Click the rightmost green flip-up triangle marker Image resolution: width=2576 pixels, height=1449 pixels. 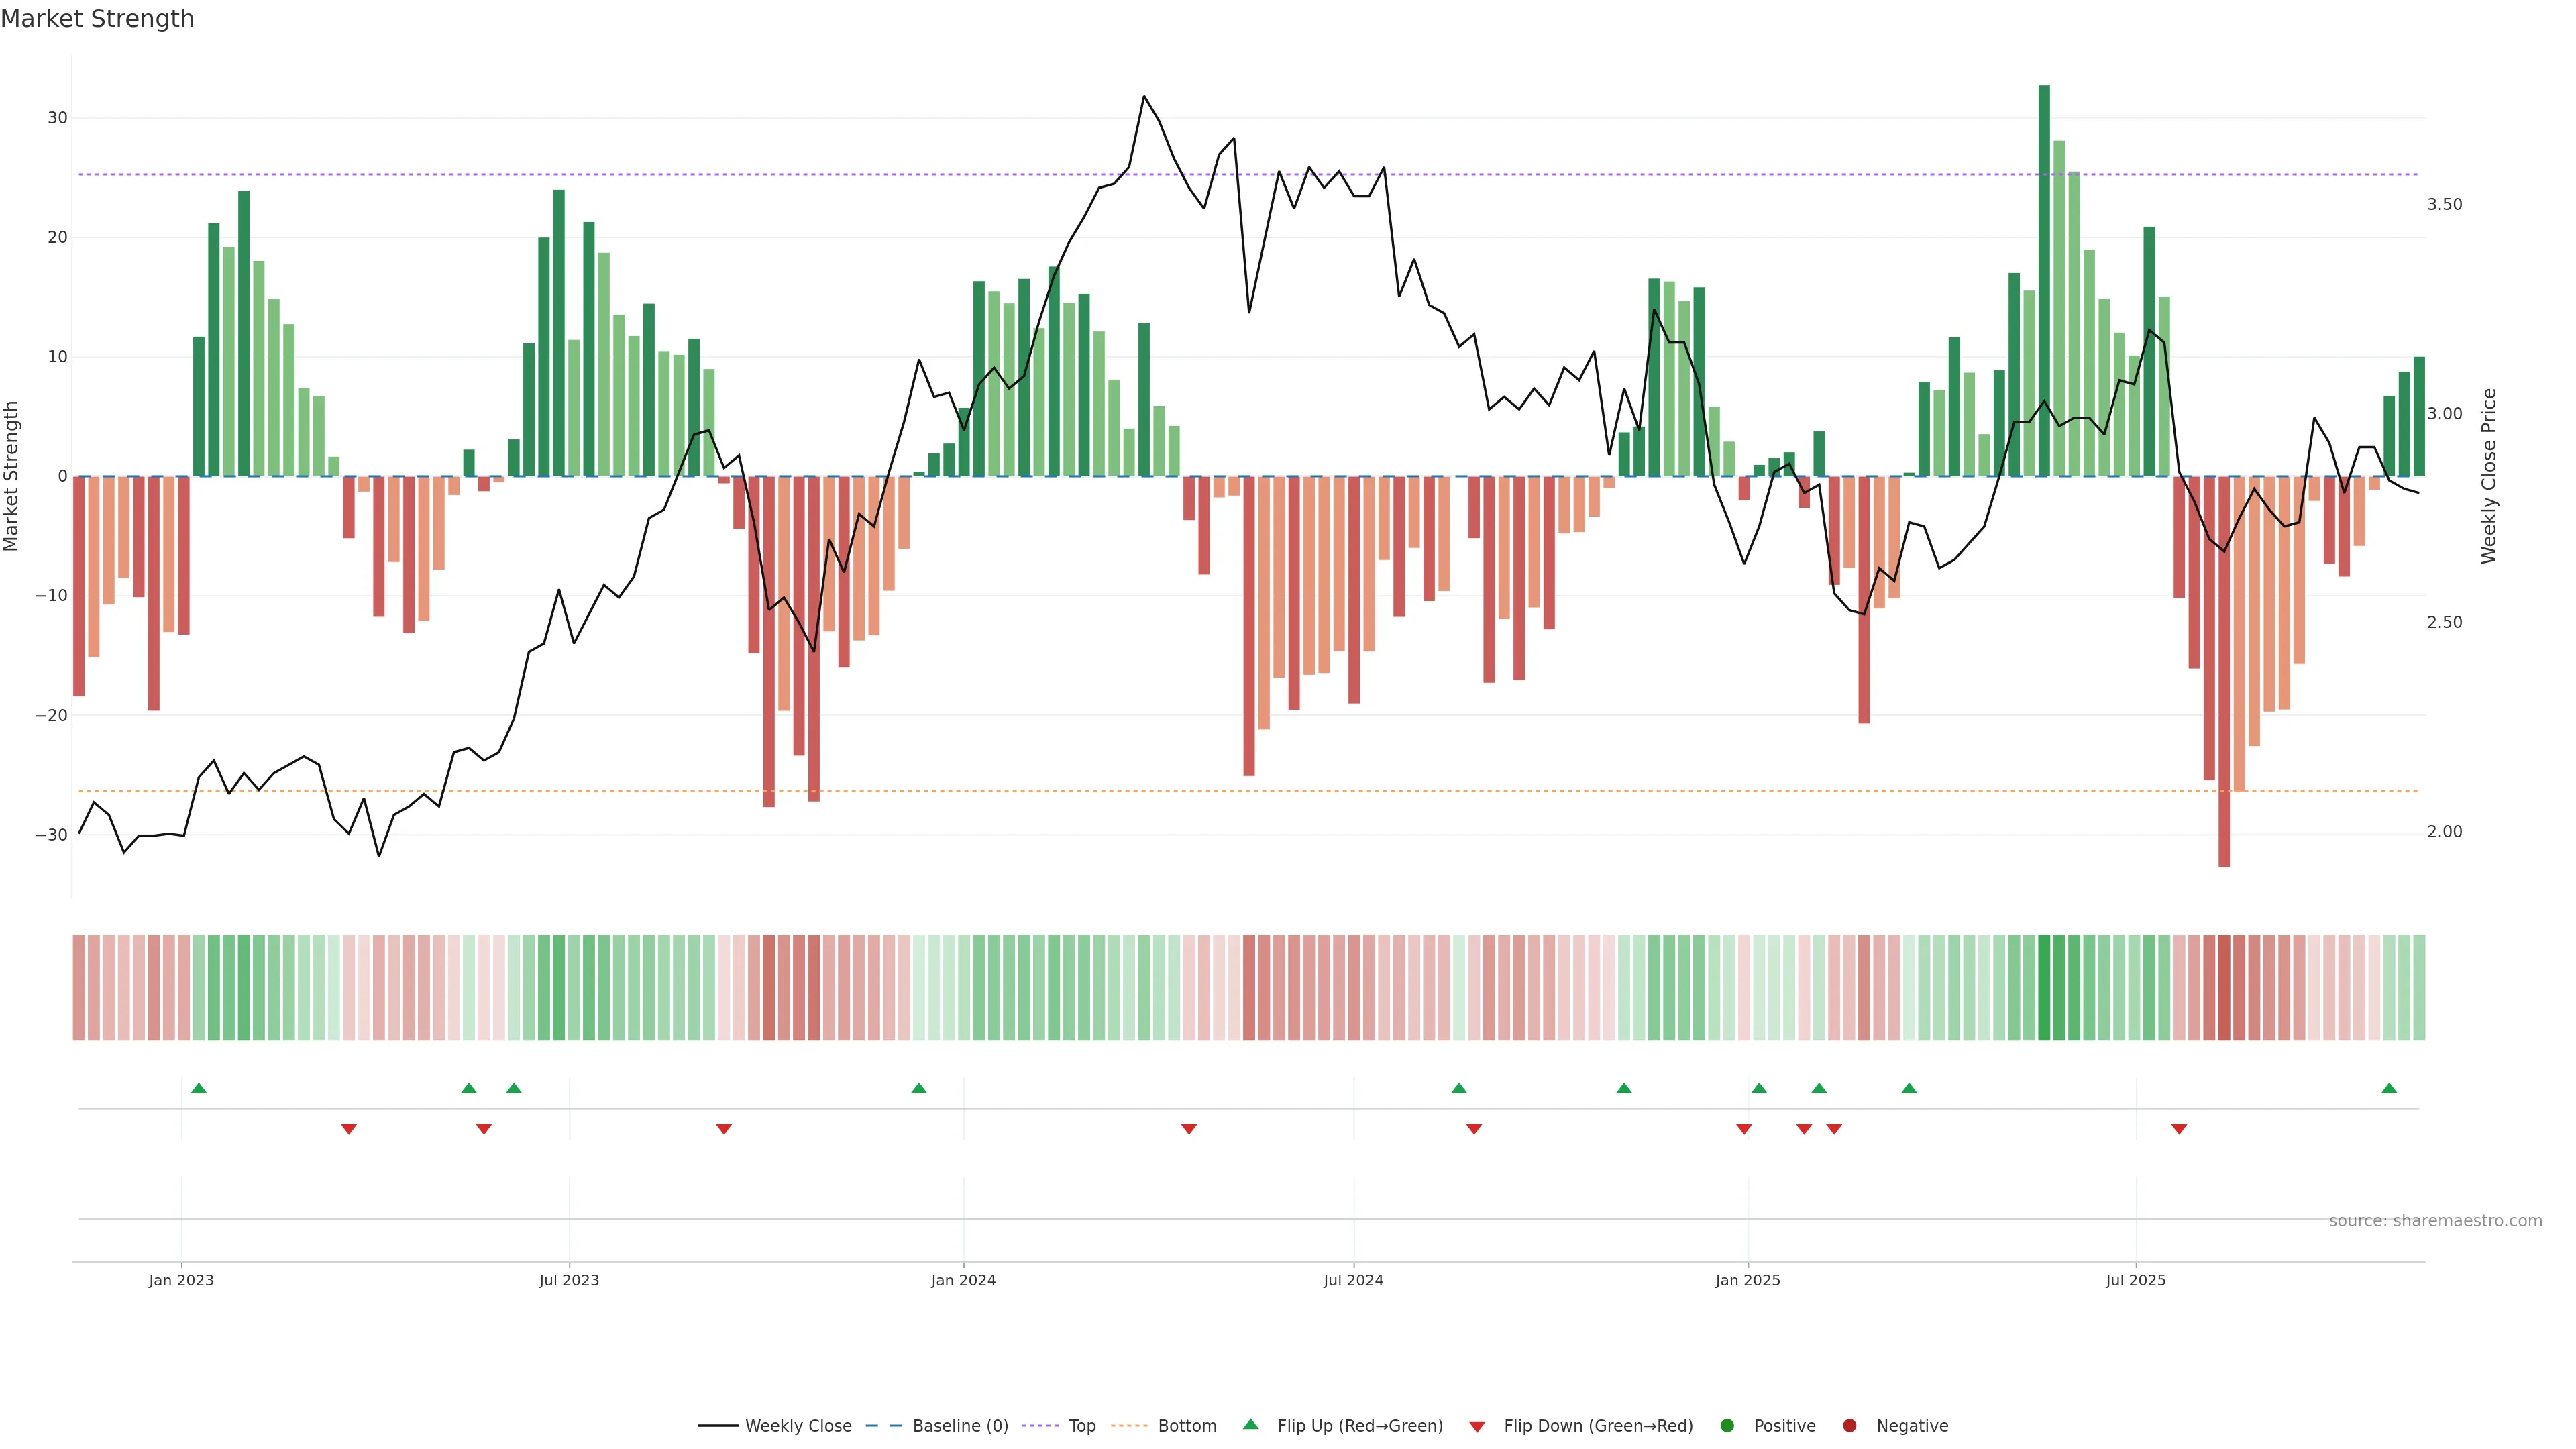pyautogui.click(x=2389, y=1088)
